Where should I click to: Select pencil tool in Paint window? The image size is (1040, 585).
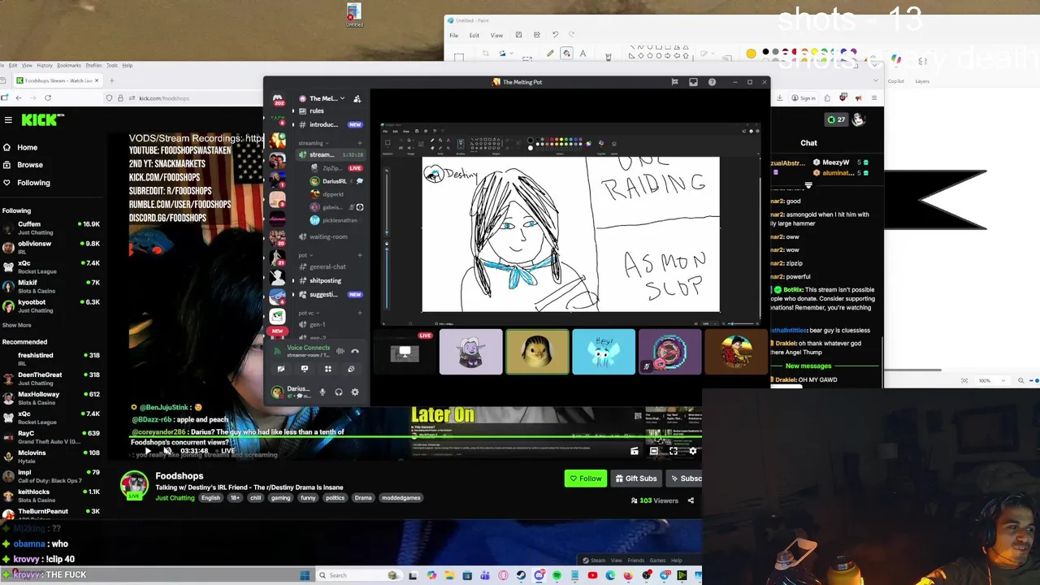[x=550, y=54]
